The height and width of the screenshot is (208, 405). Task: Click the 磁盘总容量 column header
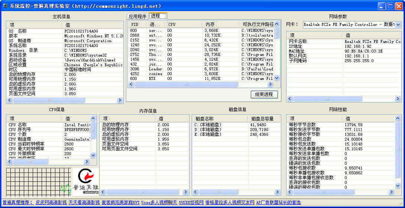coord(264,119)
